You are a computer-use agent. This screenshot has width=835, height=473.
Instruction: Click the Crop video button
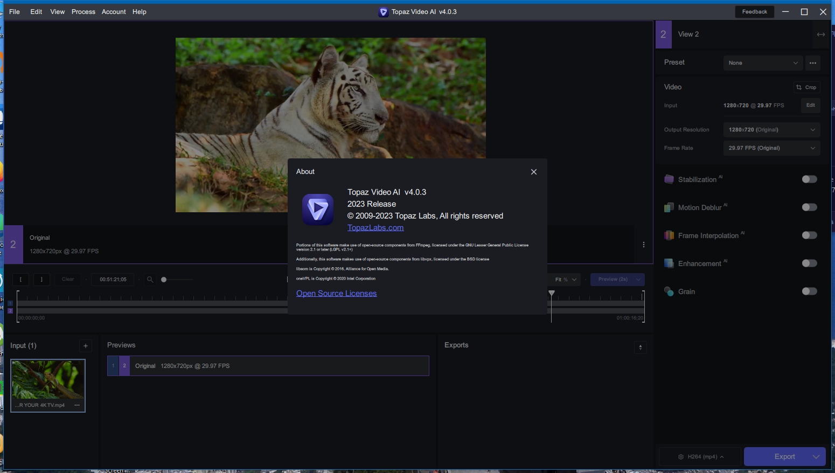coord(806,87)
